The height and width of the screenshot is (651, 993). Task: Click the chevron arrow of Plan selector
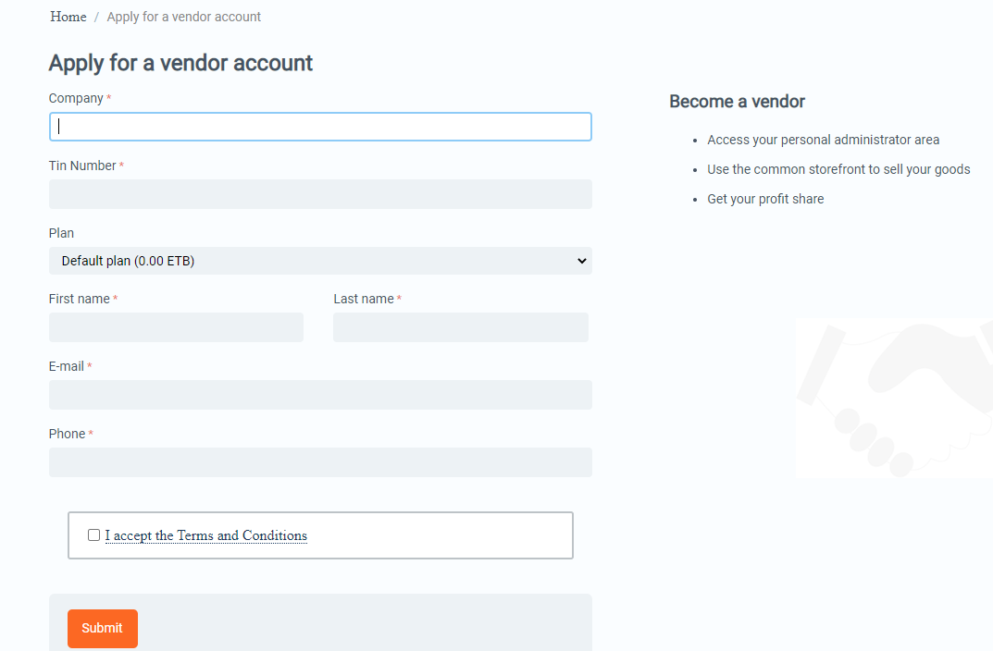581,261
